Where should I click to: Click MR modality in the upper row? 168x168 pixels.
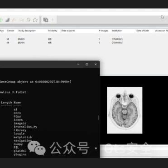tap(50, 39)
